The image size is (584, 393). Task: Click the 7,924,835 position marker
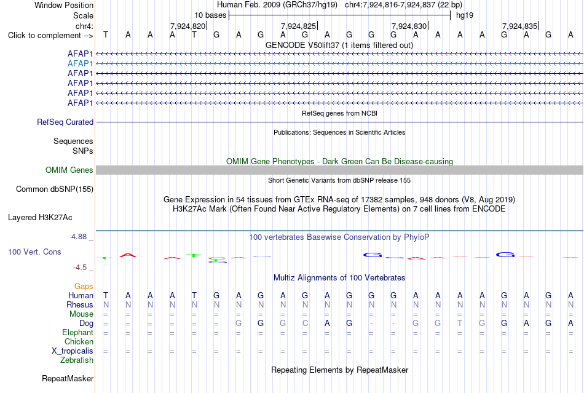519,26
